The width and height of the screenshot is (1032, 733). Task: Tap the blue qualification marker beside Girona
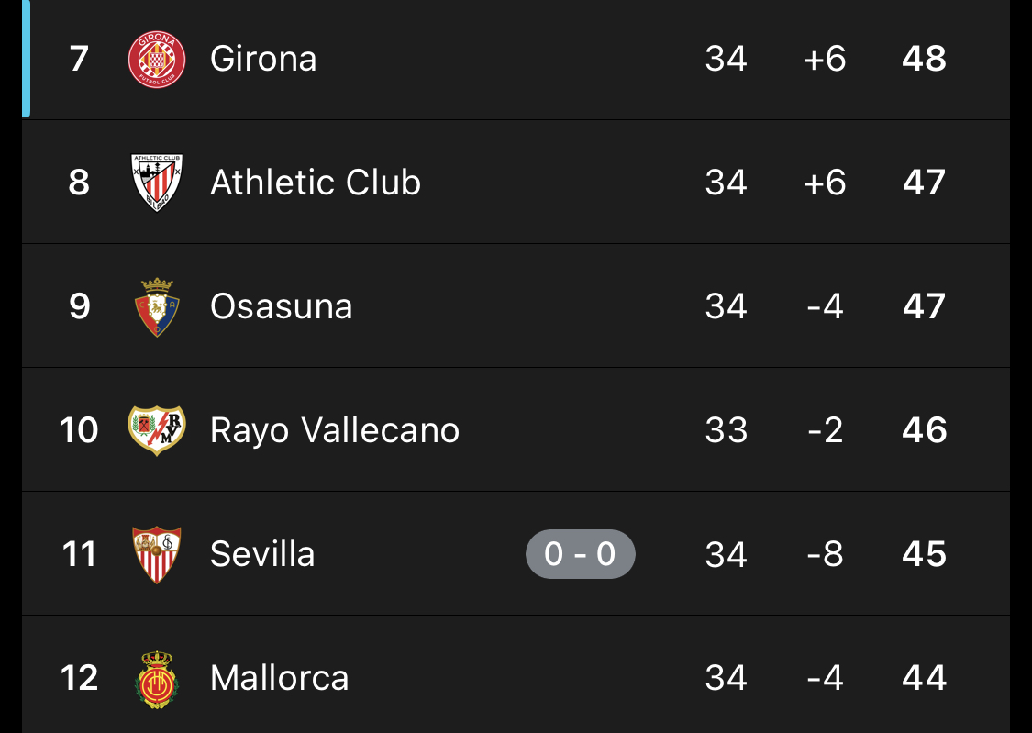coord(26,59)
